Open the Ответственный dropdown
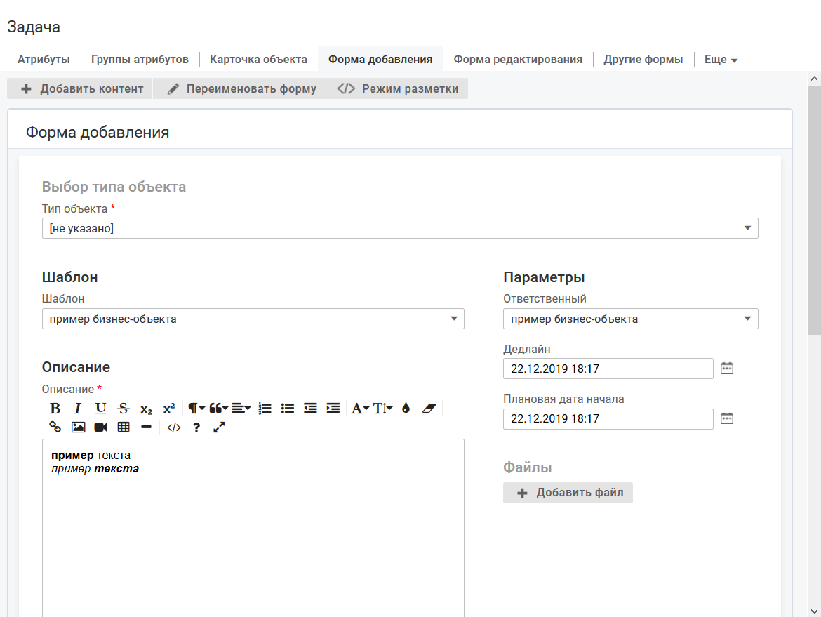This screenshot has height=617, width=821. coord(630,319)
